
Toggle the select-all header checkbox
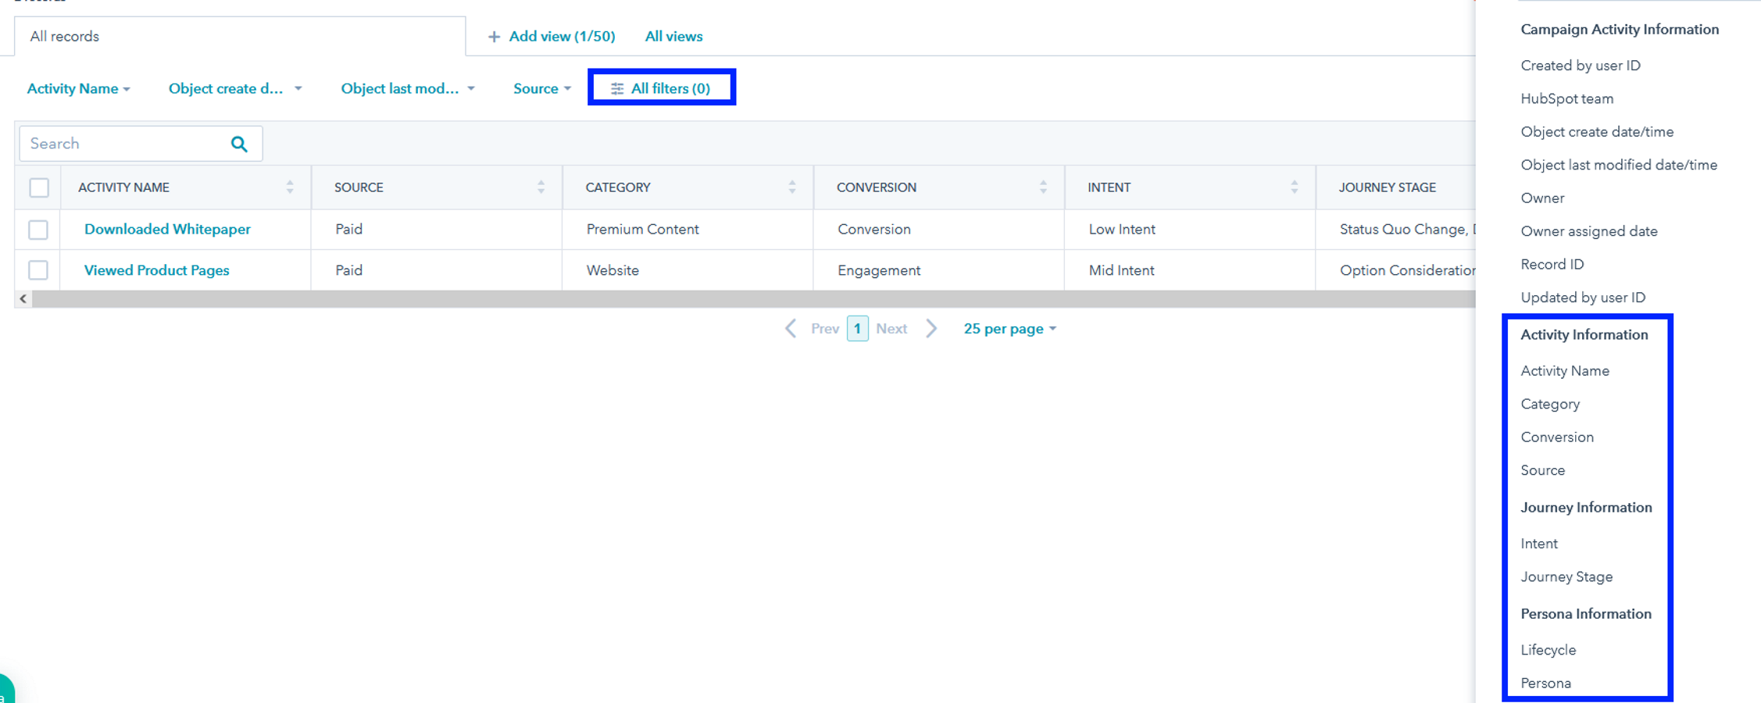point(39,187)
